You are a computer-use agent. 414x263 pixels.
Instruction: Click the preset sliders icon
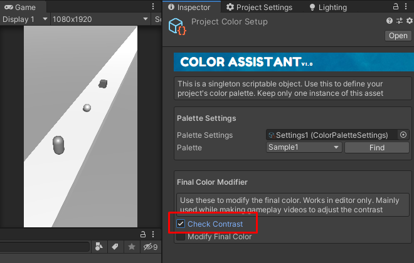click(400, 21)
